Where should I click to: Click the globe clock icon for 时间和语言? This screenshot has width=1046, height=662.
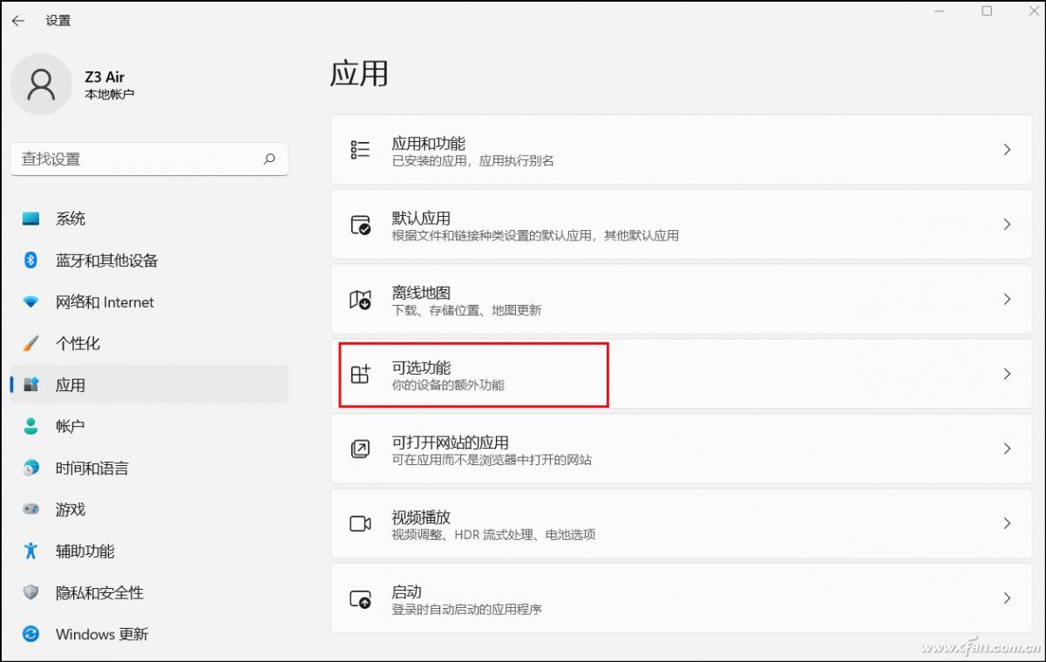coord(31,468)
